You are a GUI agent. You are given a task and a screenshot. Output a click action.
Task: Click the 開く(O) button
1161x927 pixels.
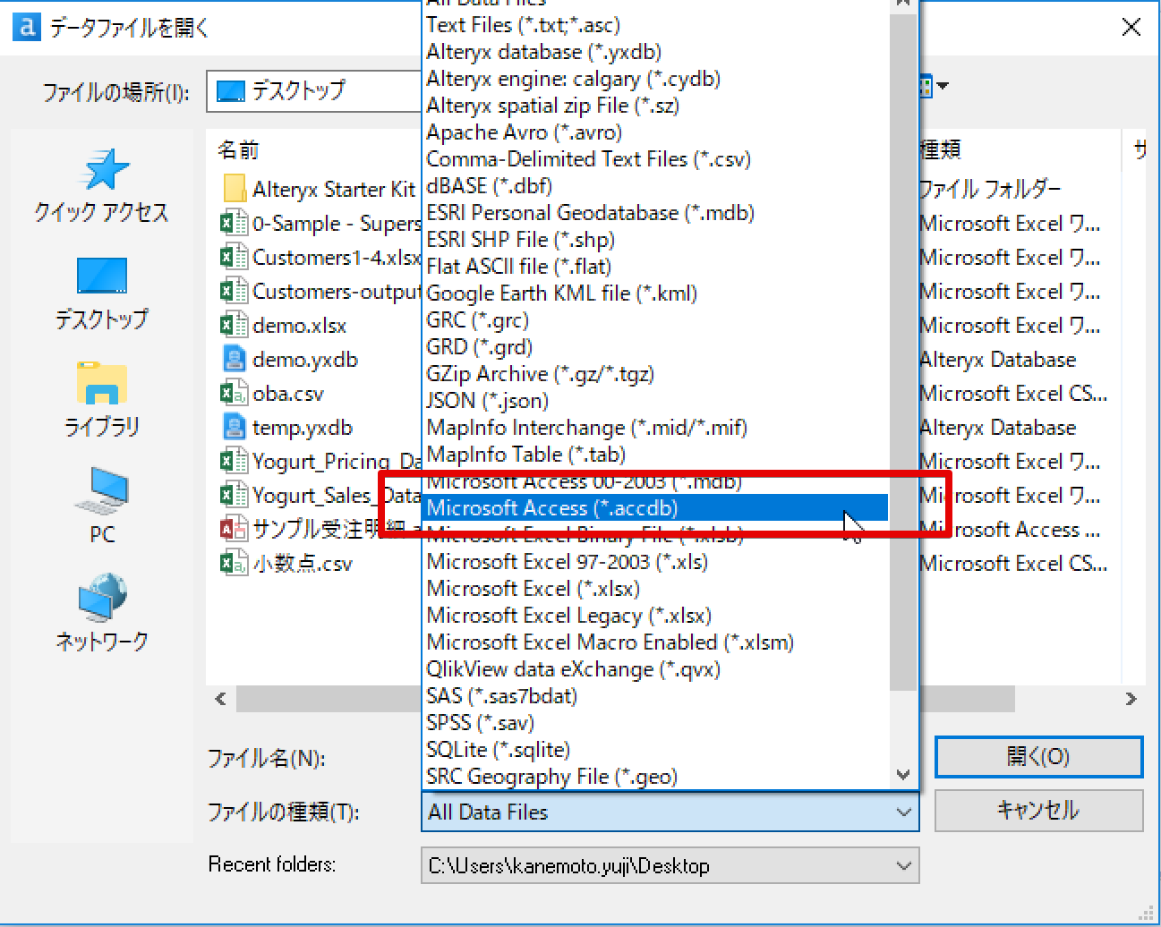(1038, 756)
